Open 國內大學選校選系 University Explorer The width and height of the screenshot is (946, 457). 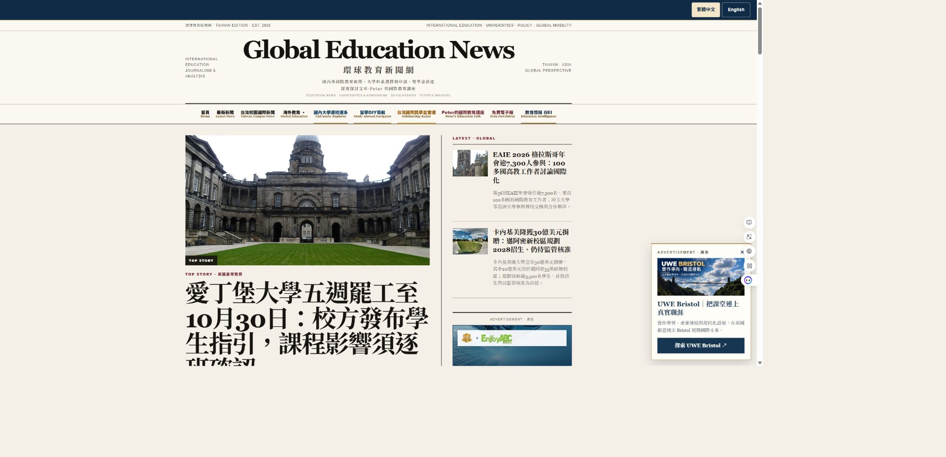click(x=331, y=114)
